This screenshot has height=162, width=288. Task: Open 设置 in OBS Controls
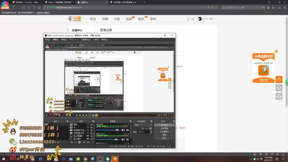click(x=164, y=135)
